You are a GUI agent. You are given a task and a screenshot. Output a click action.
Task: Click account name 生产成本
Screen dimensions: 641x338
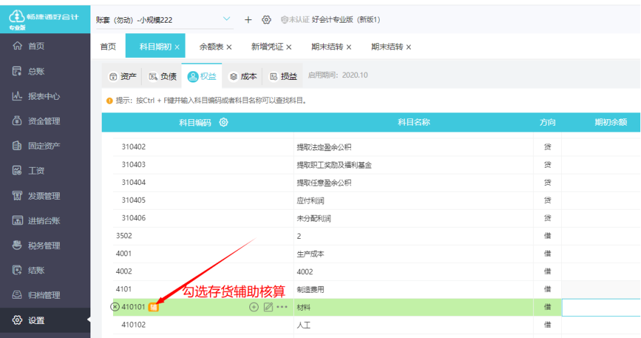[311, 254]
